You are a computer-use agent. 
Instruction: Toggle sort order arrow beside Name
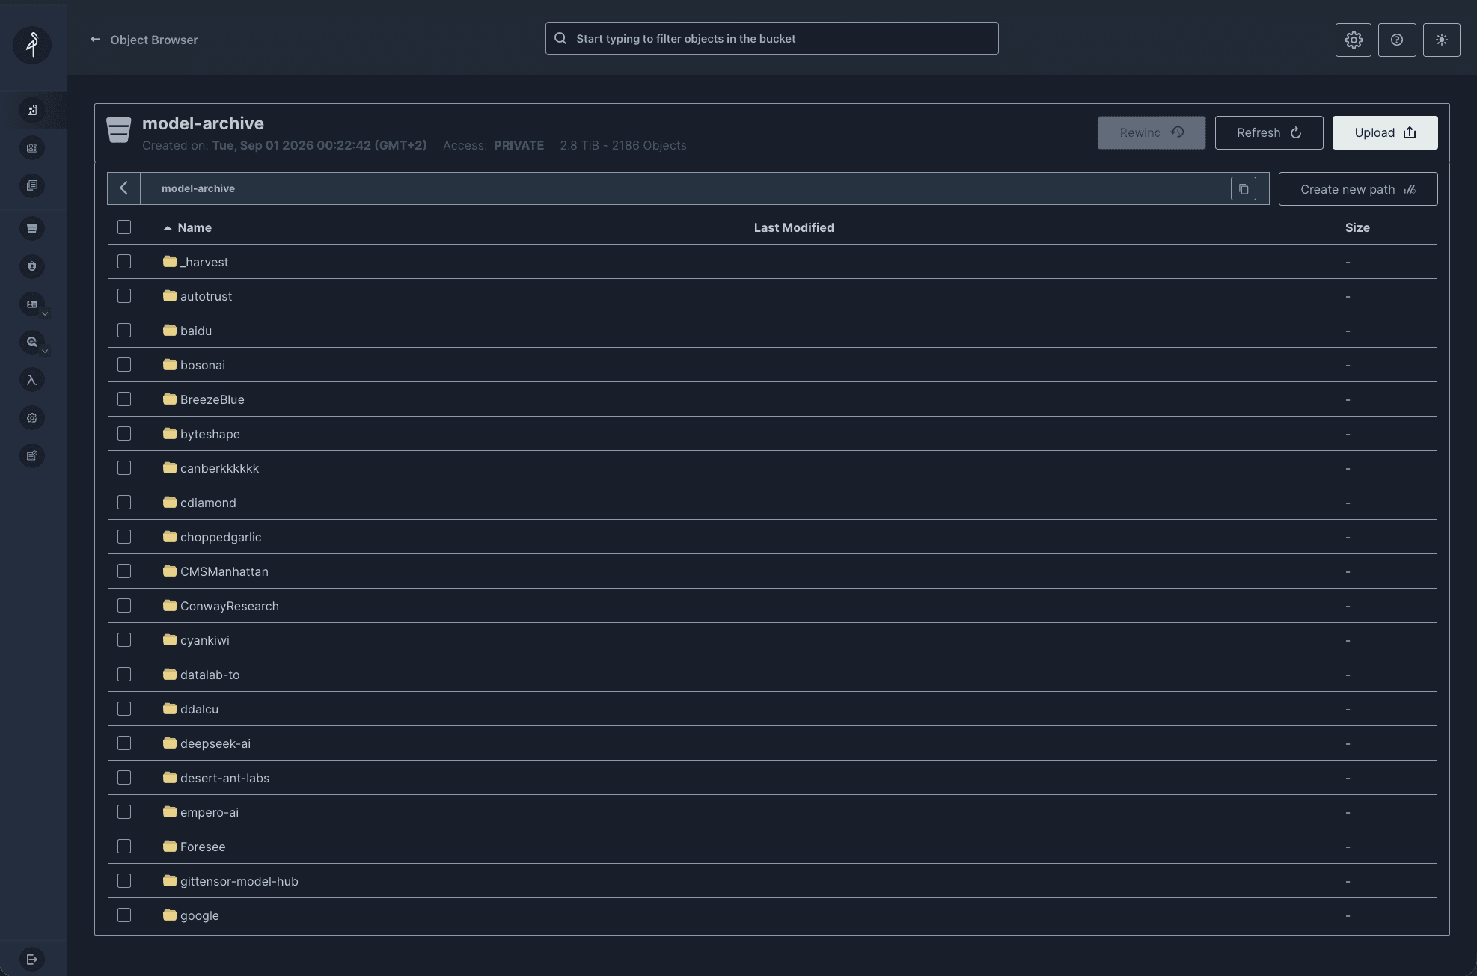click(x=168, y=228)
